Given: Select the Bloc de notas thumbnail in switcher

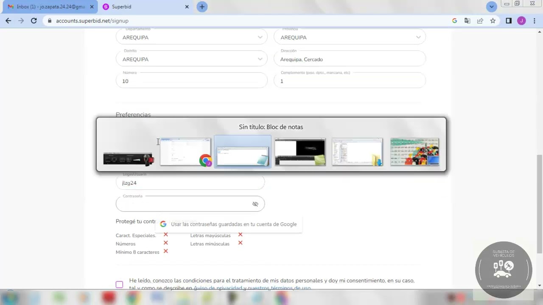Looking at the screenshot, I should pos(243,152).
